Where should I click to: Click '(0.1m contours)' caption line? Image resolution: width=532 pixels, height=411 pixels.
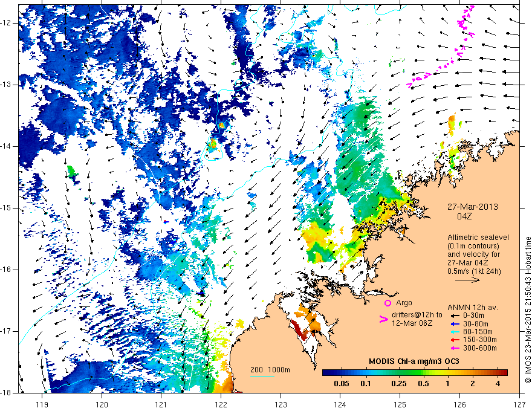coord(473,246)
